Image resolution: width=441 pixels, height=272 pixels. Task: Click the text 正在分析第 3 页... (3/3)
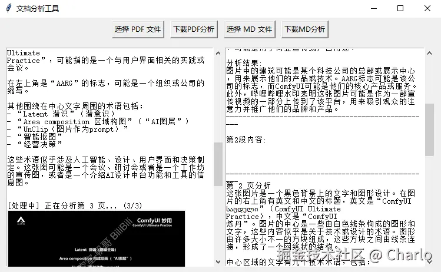pyautogui.click(x=93, y=206)
